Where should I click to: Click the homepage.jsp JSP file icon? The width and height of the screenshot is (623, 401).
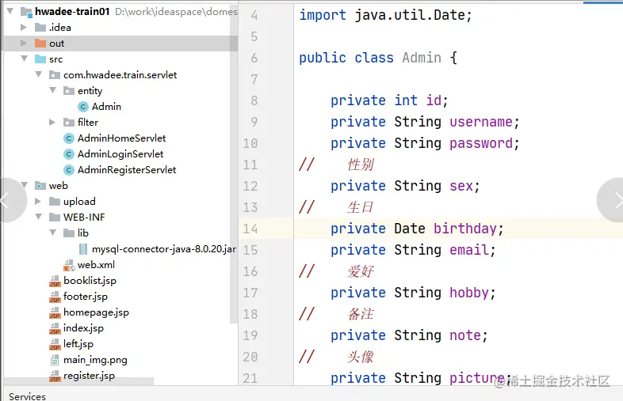click(55, 312)
